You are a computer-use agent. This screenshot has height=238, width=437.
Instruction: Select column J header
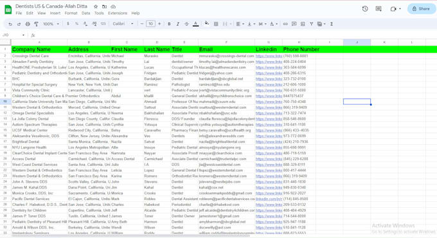pyautogui.click(x=357, y=42)
